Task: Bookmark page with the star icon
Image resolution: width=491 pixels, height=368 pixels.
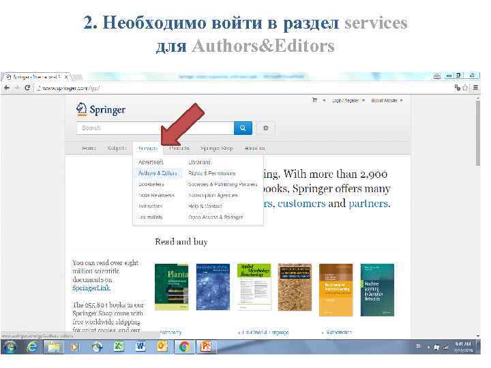Action: [465, 88]
